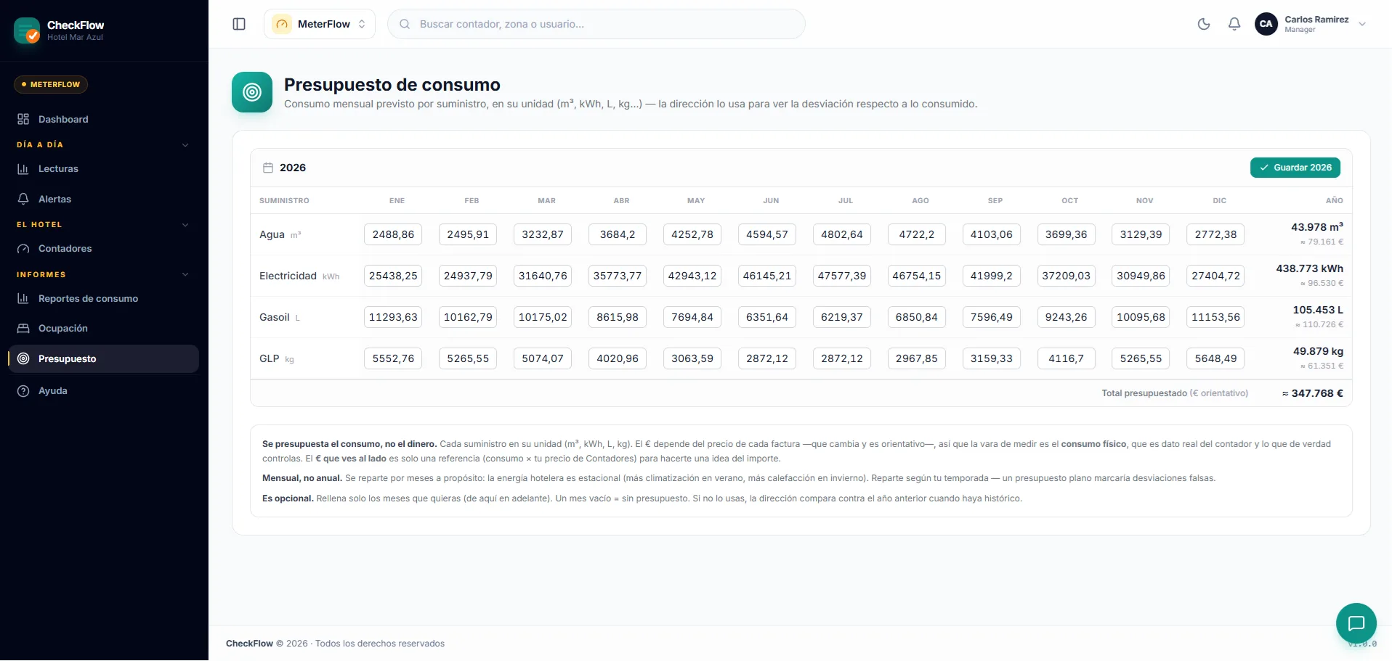The image size is (1392, 661).
Task: Click the Guardar 2026 button
Action: pos(1295,168)
